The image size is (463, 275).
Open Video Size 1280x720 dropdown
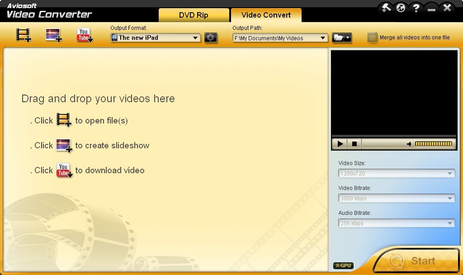pyautogui.click(x=396, y=173)
